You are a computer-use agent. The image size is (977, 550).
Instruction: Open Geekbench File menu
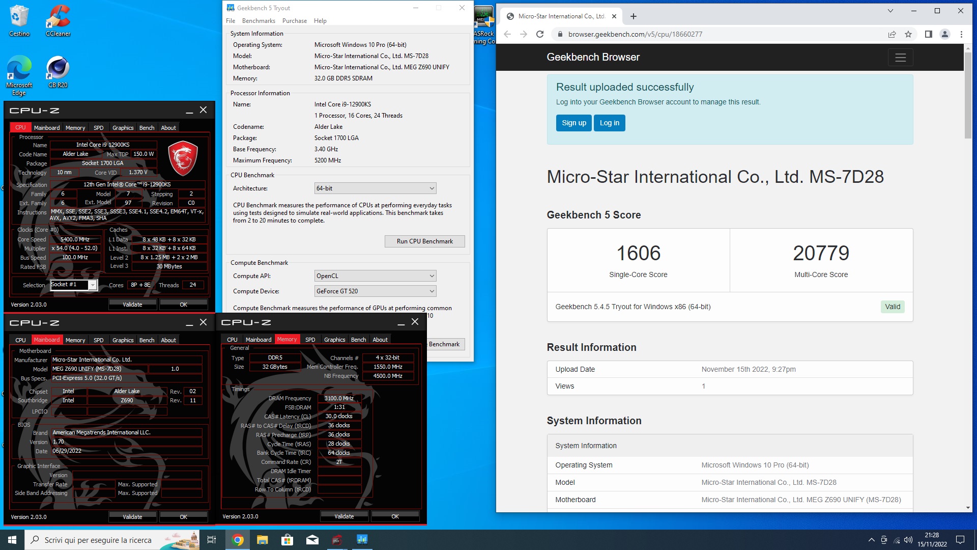tap(231, 21)
